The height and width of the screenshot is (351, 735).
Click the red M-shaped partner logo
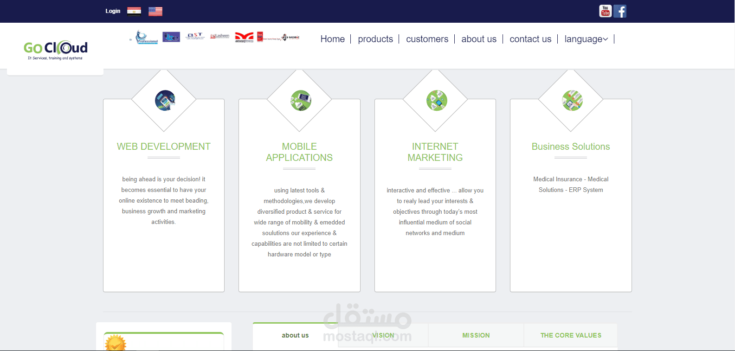(x=244, y=37)
